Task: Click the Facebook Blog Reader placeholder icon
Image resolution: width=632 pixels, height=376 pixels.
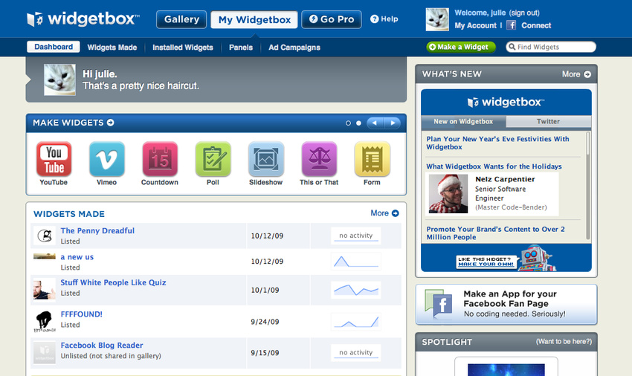Action: tap(45, 352)
